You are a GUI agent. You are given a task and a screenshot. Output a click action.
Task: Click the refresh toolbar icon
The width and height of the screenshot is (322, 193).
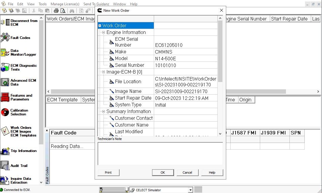click(x=81, y=11)
